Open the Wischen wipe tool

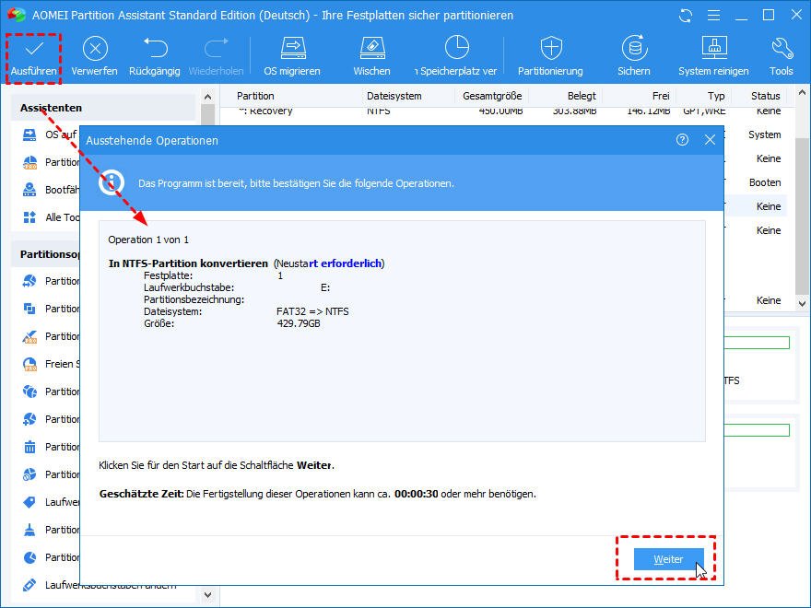coord(372,48)
